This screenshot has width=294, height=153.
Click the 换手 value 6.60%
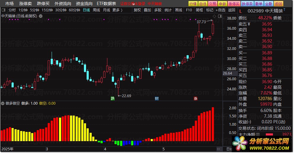(x=266, y=111)
